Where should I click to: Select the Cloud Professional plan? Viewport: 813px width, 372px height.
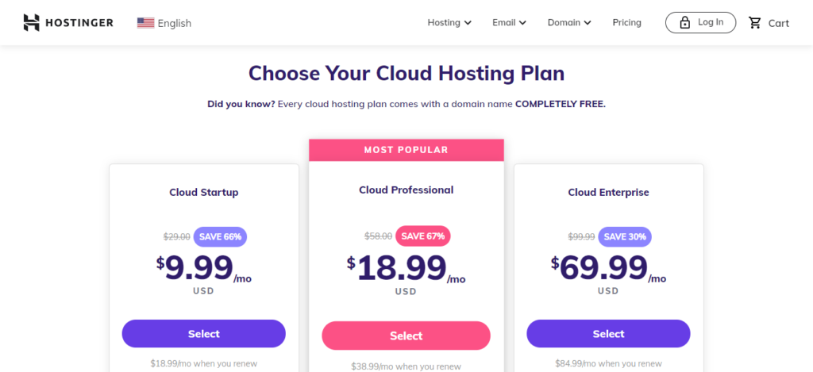406,336
